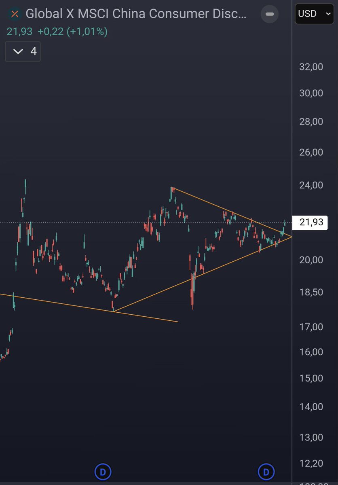This screenshot has height=485, width=338.
Task: Click the 14,00 price axis label
Action: pyautogui.click(x=311, y=407)
